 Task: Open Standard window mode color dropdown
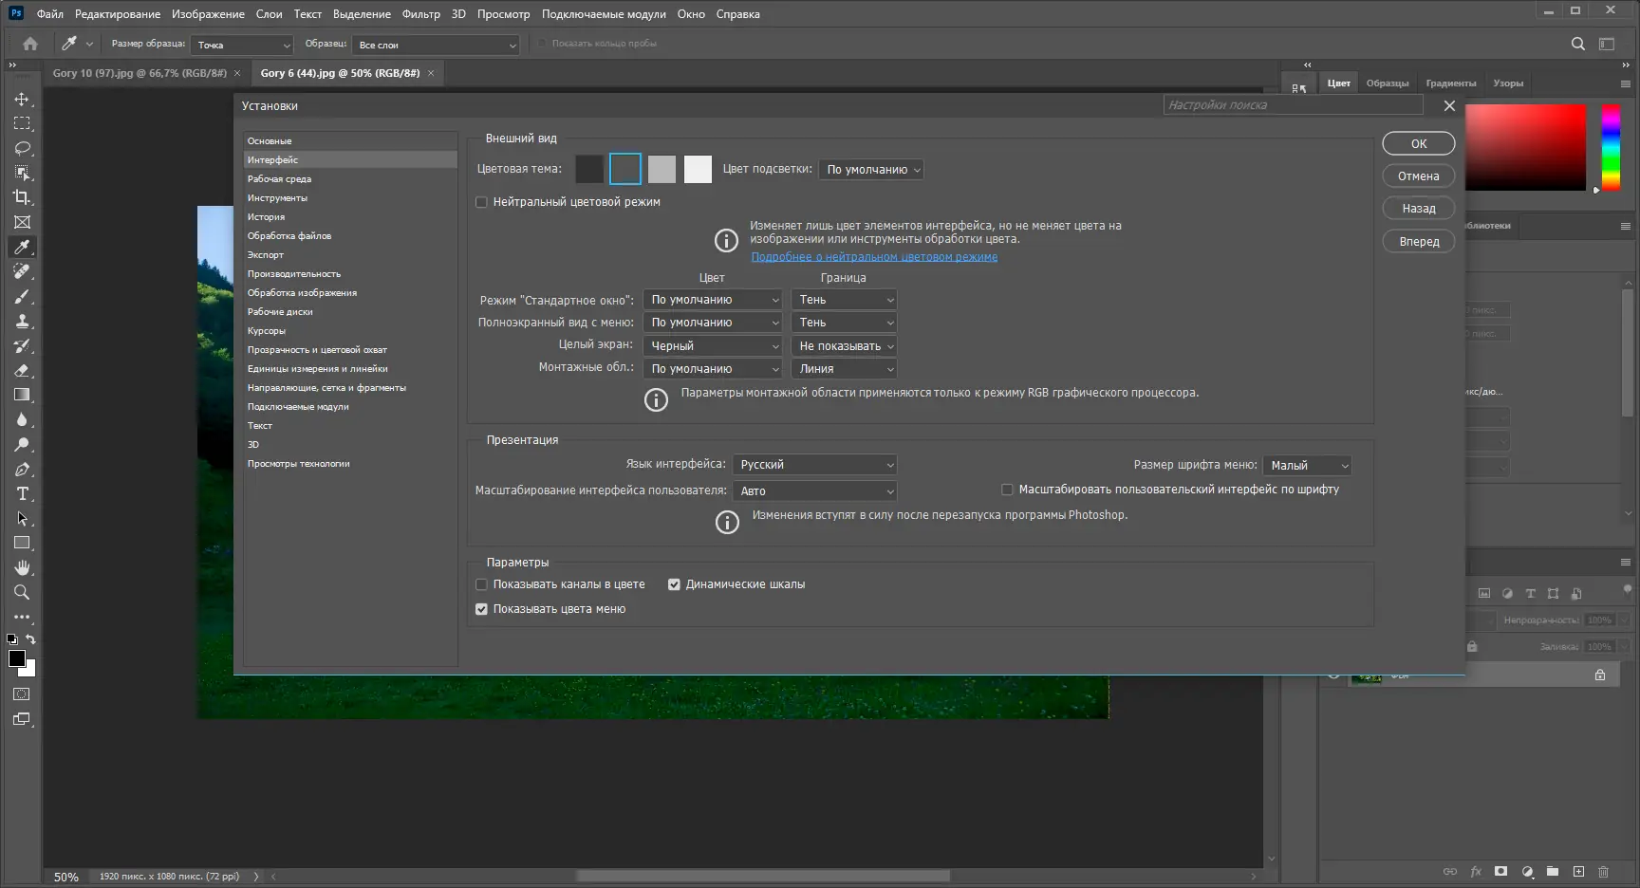point(713,300)
